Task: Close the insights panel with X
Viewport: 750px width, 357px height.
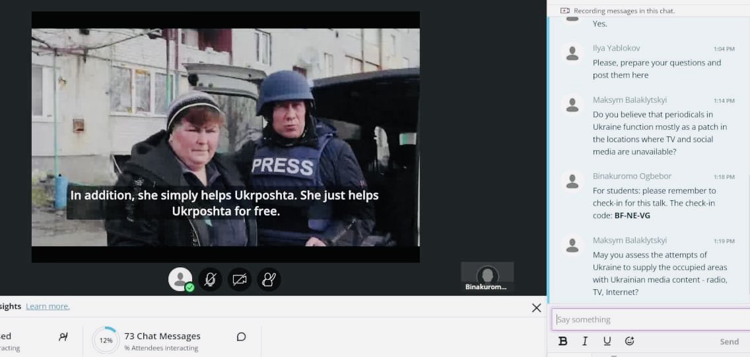Action: tap(536, 308)
